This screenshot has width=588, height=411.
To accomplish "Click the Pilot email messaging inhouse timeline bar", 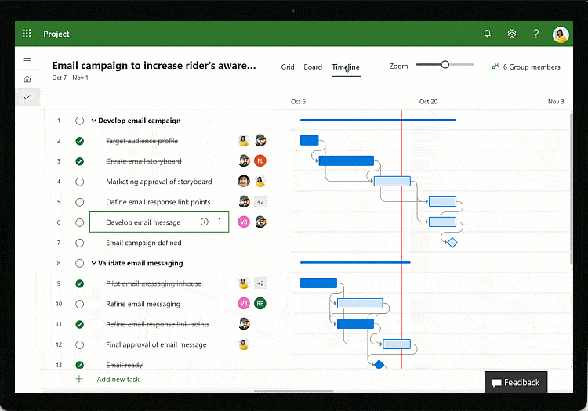I will 319,283.
